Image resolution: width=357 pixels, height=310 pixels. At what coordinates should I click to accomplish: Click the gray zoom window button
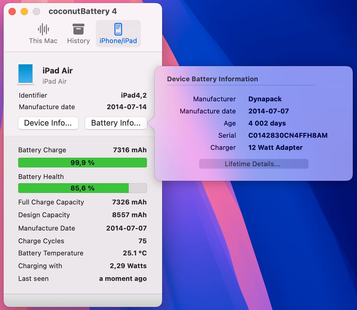point(36,12)
